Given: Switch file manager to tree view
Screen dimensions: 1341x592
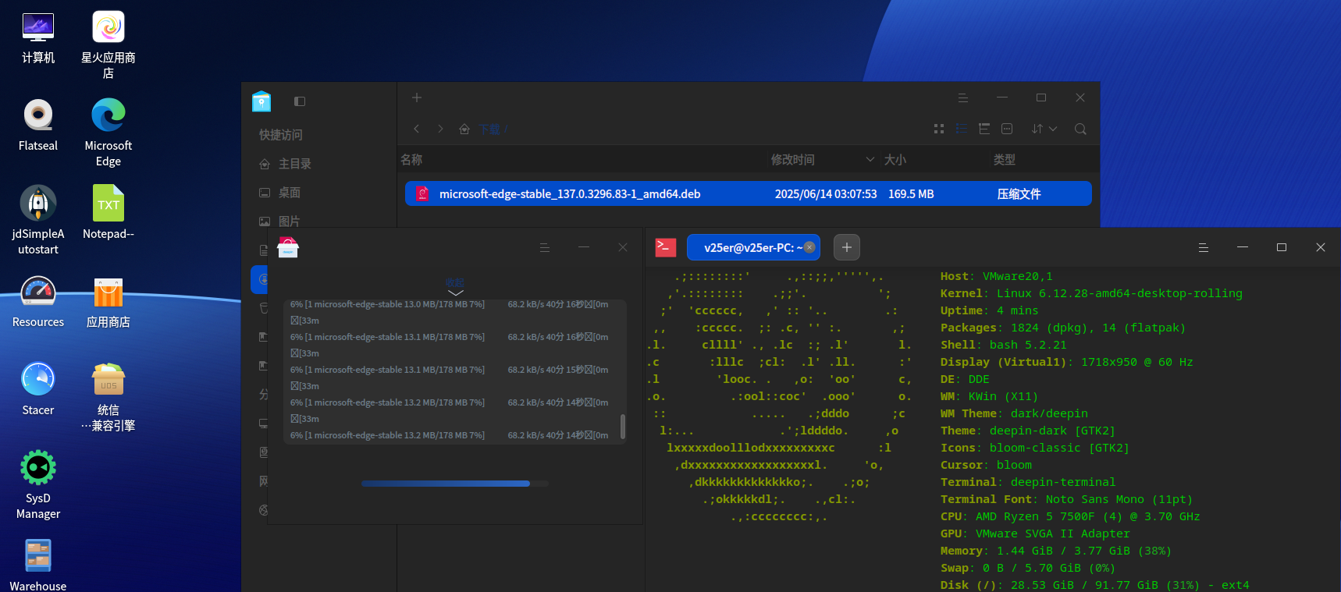Looking at the screenshot, I should (x=984, y=129).
